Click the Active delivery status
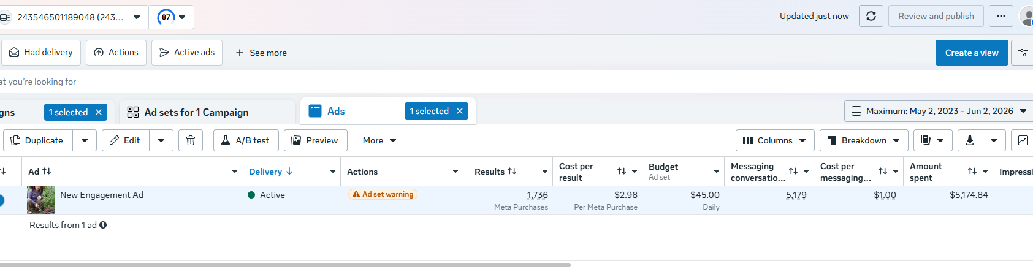The image size is (1033, 277). (x=266, y=195)
